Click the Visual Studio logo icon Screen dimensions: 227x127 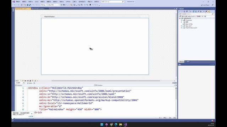coord(13,1)
